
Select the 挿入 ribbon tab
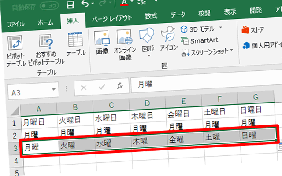73,21
